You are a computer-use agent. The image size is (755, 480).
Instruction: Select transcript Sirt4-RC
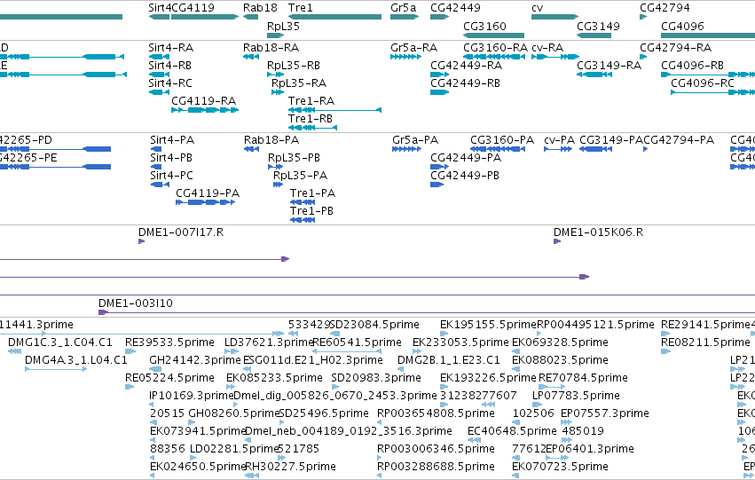click(x=160, y=92)
